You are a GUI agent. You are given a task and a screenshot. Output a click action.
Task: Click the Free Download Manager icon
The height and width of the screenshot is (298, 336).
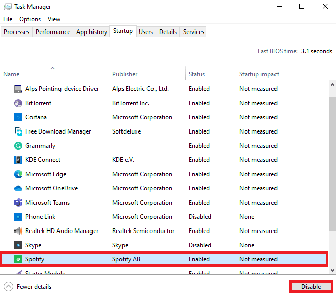click(18, 131)
